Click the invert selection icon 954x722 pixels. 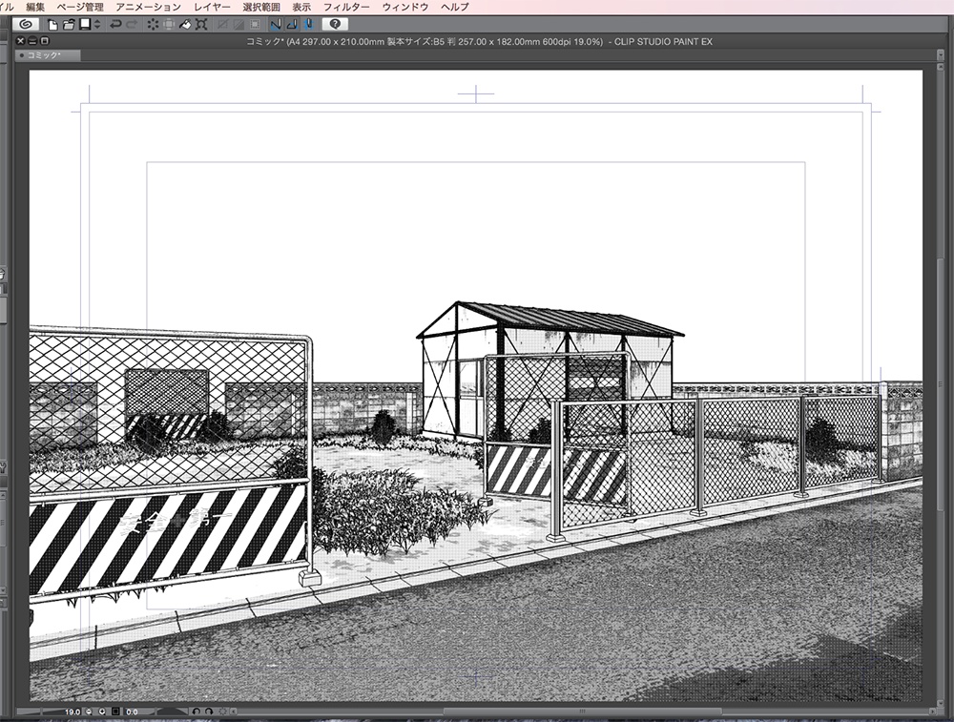pyautogui.click(x=238, y=25)
